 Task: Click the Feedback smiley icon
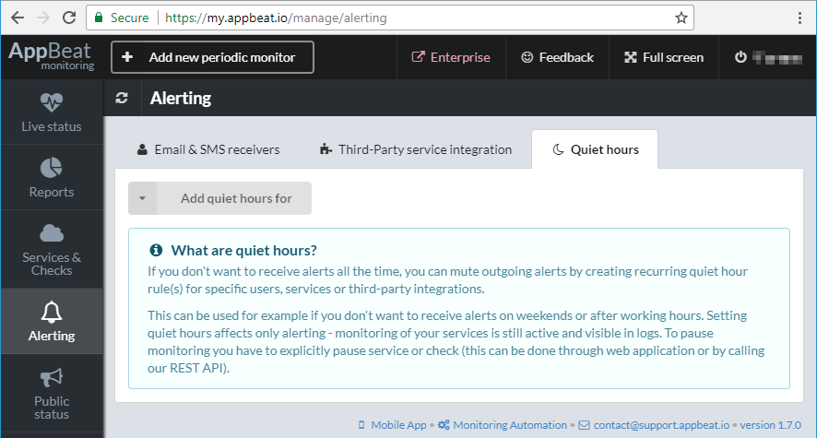pos(527,57)
